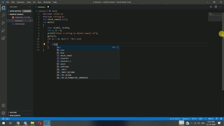Open the Accounts menu icon
224x126 pixels.
(3, 105)
